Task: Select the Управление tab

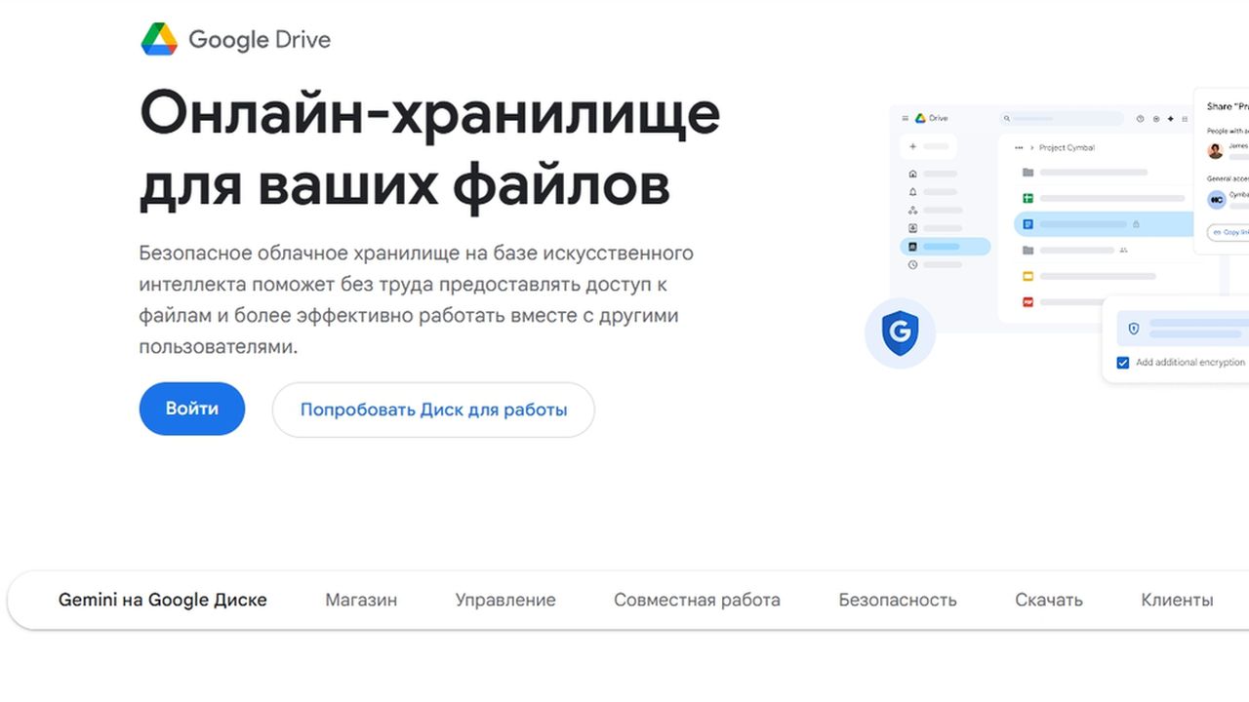Action: coord(505,600)
